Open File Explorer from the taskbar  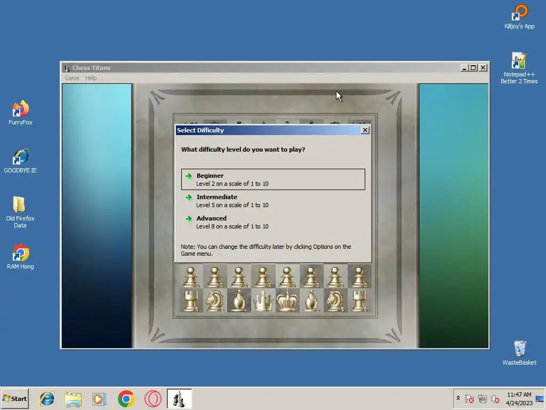coord(73,399)
